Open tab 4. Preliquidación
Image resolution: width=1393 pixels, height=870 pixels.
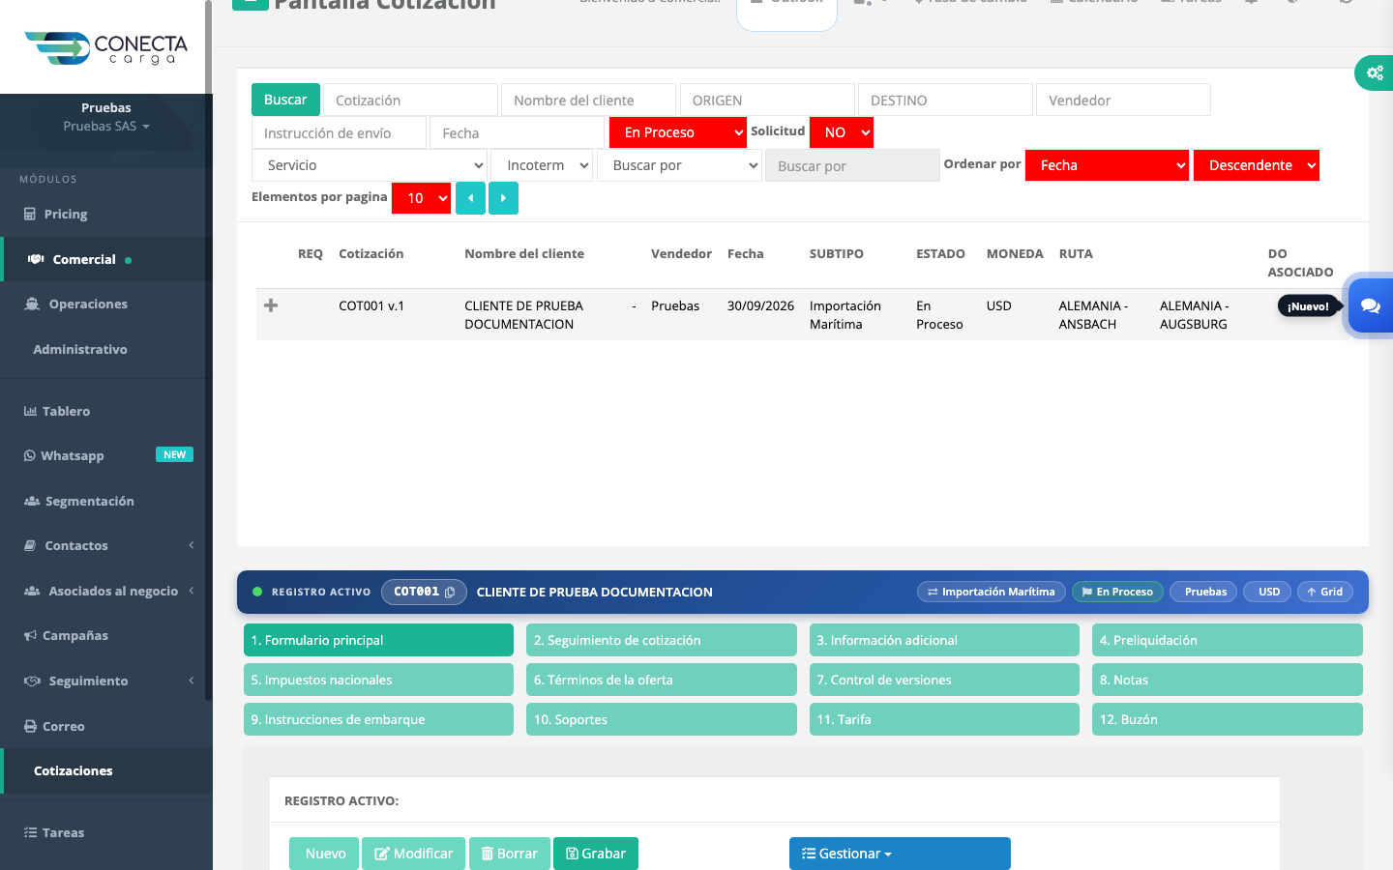tap(1227, 640)
